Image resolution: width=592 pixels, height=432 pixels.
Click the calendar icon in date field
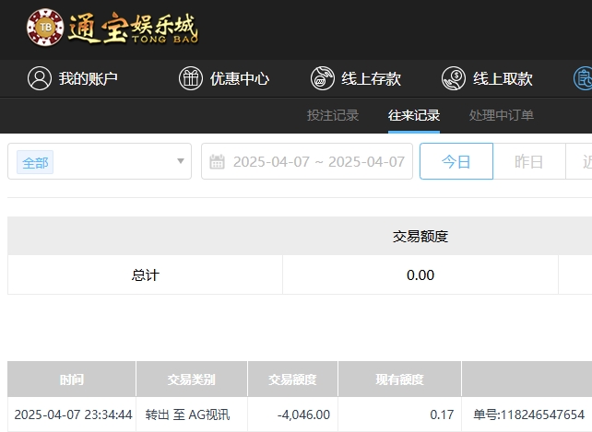(x=217, y=162)
